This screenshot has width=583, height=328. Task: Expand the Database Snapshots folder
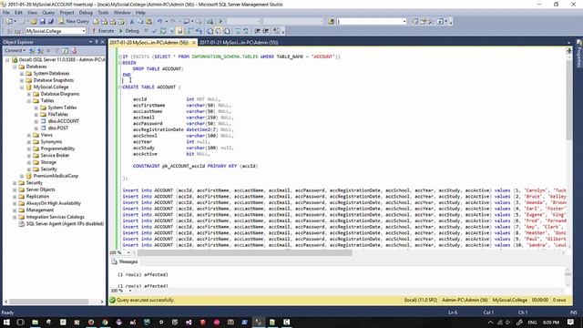(22, 80)
